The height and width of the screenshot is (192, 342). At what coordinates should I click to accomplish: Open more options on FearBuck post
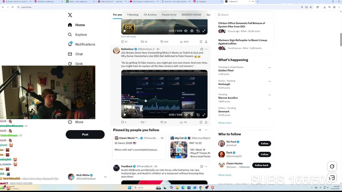[206, 166]
